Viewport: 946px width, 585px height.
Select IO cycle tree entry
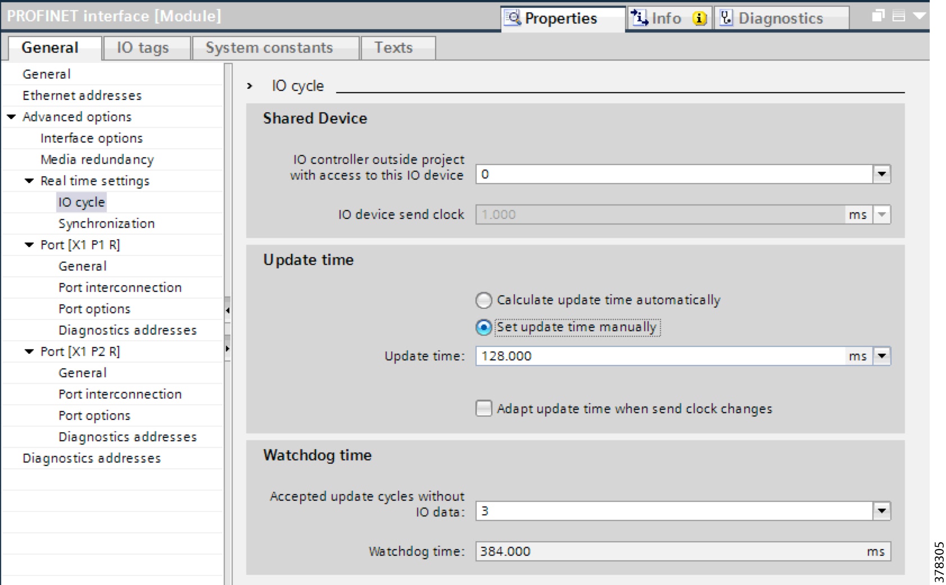(x=82, y=202)
